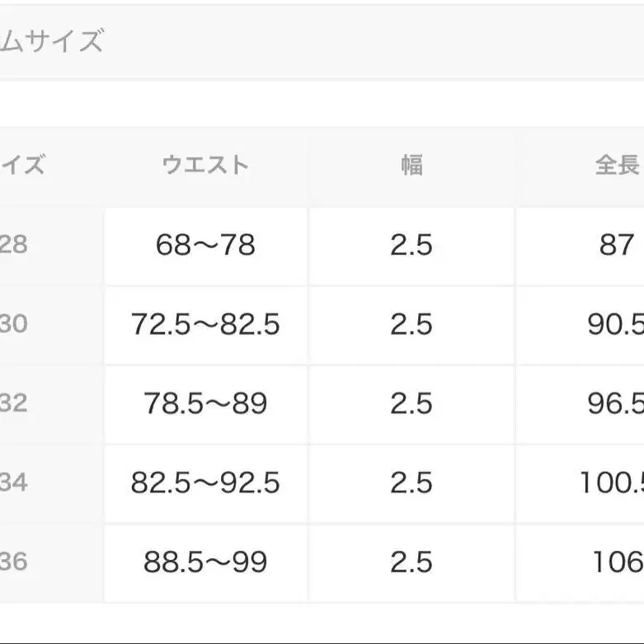Image resolution: width=644 pixels, height=644 pixels.
Task: Click the 88.5～99 waist cell
Action: point(205,562)
